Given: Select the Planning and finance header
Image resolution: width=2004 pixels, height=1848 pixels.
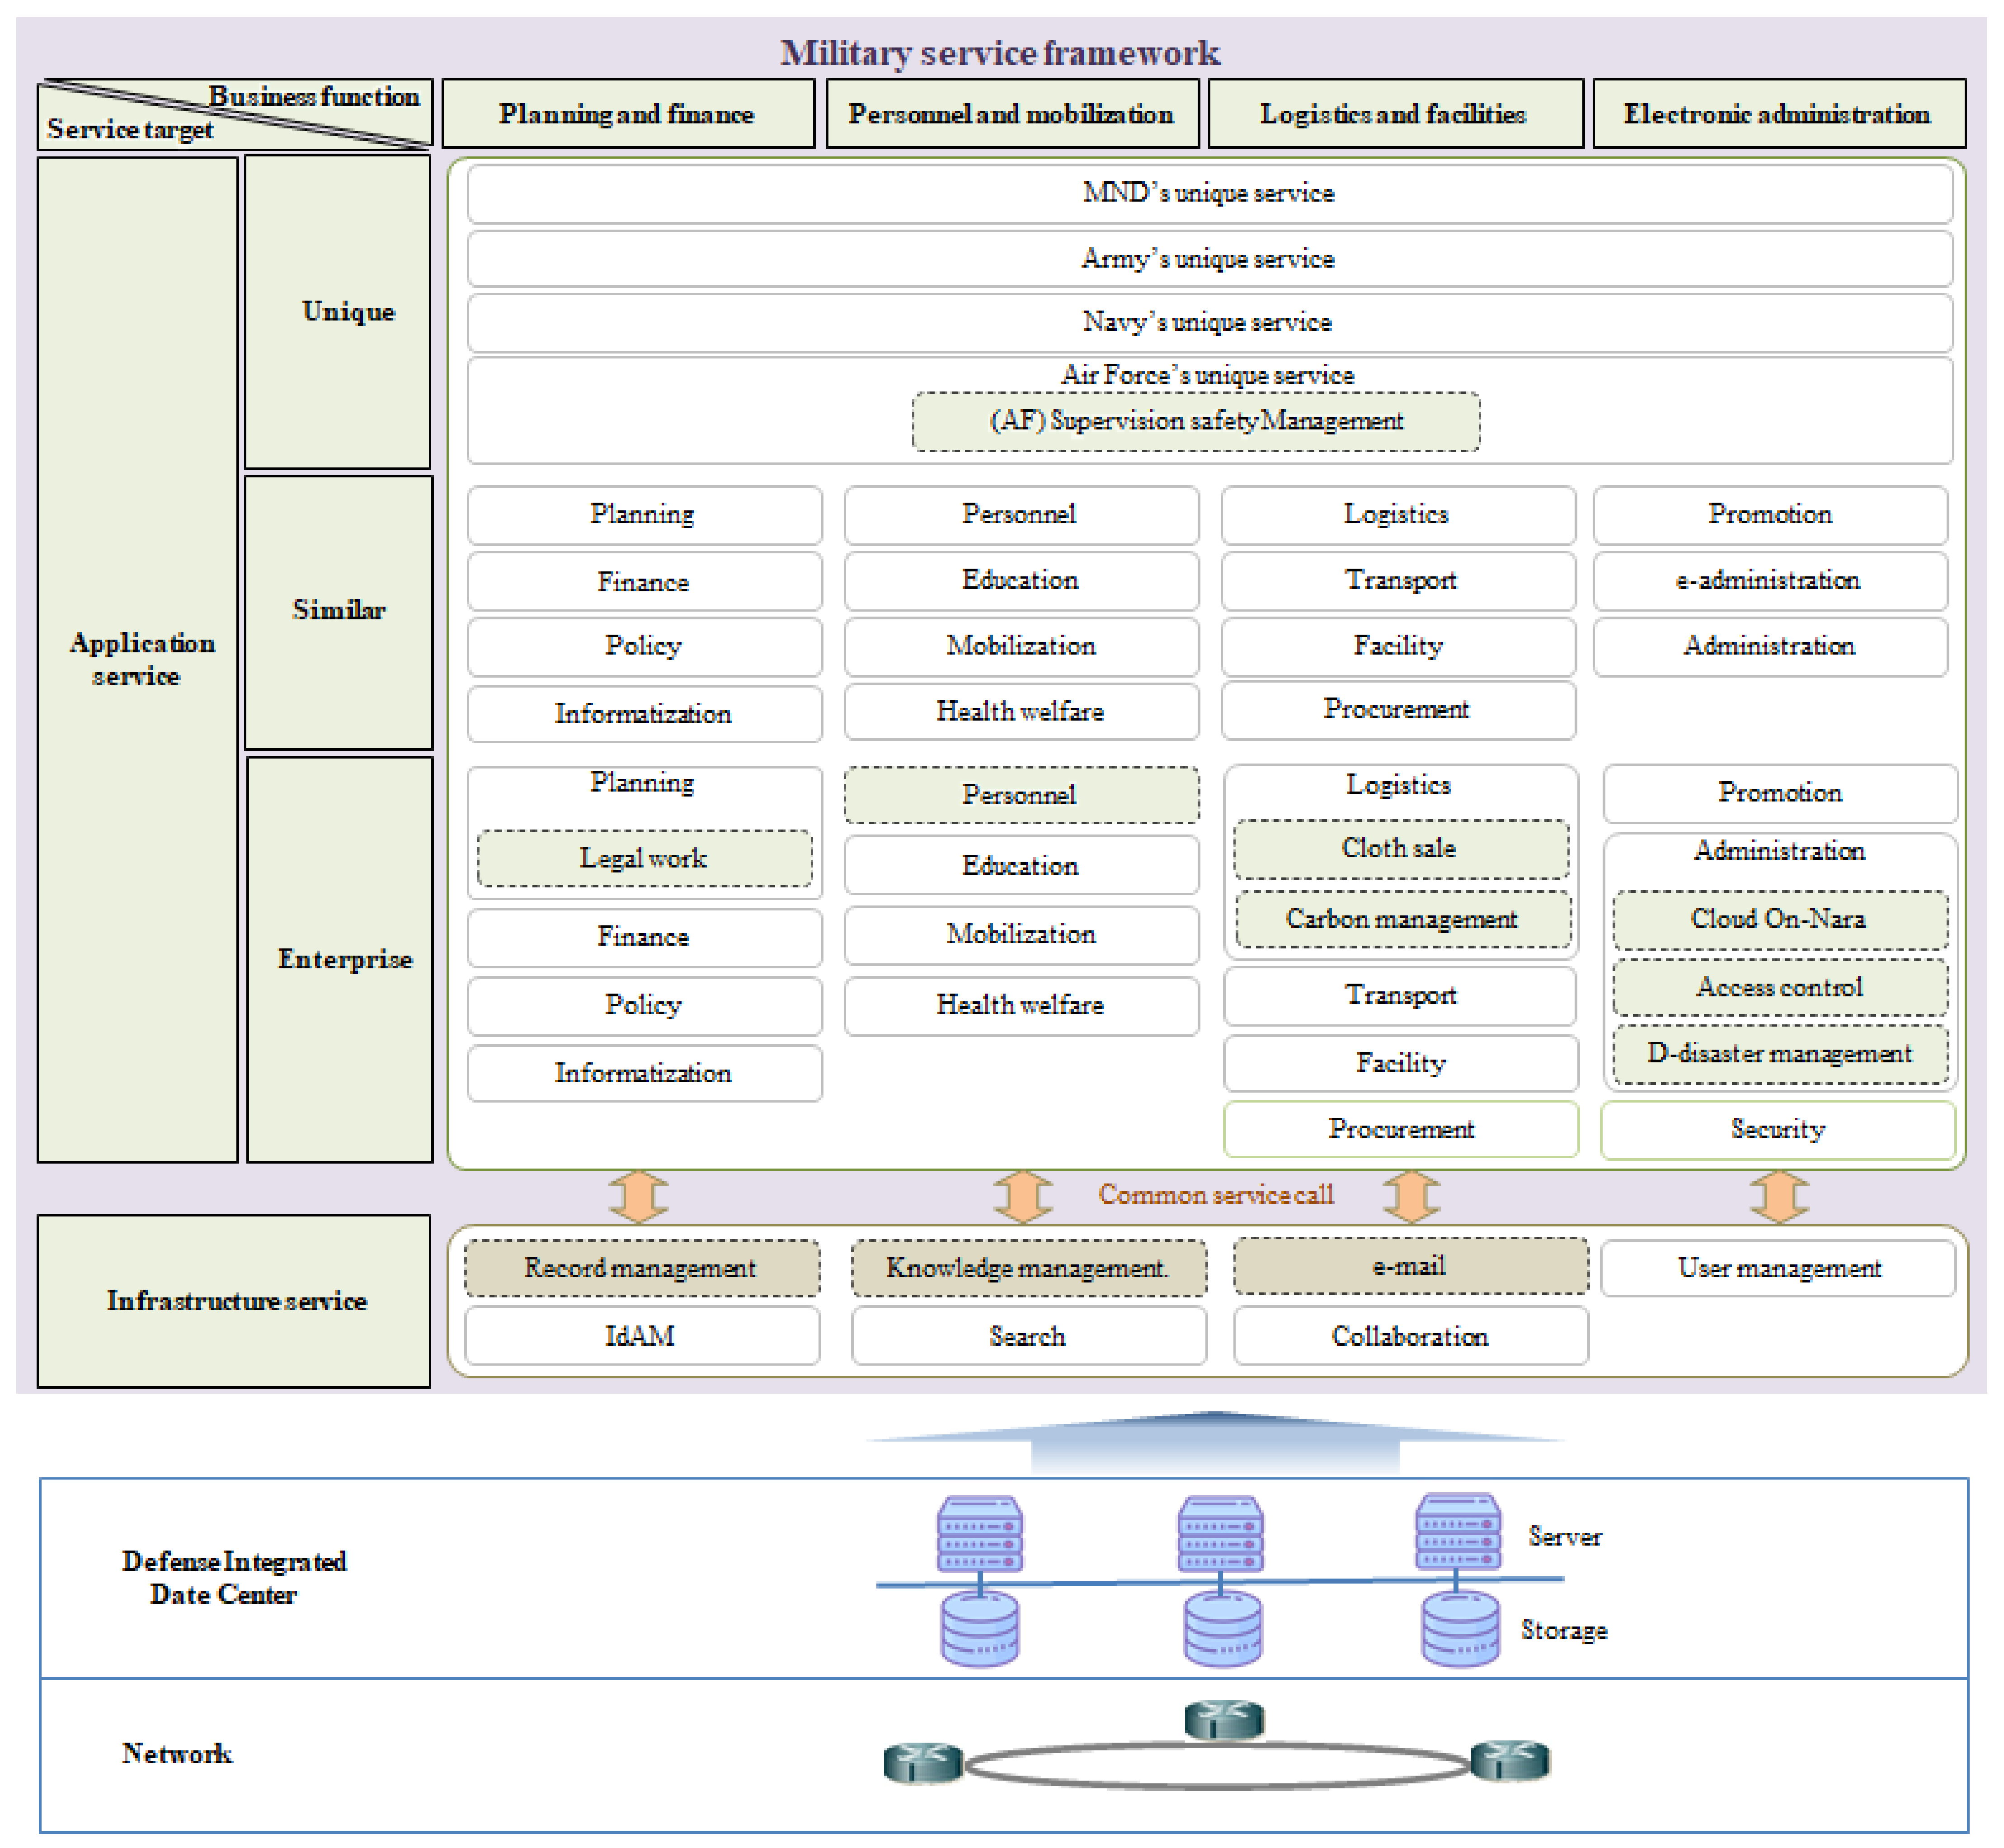Looking at the screenshot, I should coord(627,114).
